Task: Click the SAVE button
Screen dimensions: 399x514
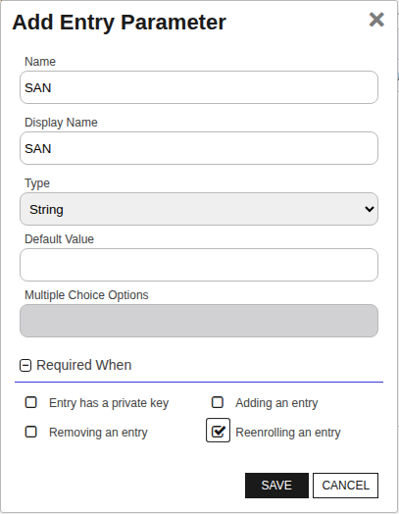Action: pyautogui.click(x=276, y=486)
